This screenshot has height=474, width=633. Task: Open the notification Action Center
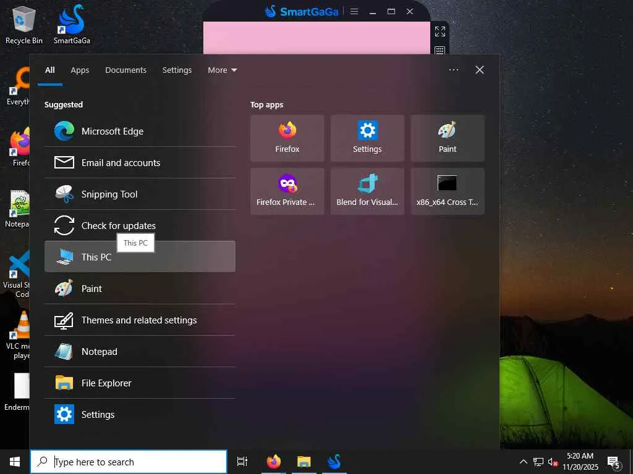[x=614, y=462]
